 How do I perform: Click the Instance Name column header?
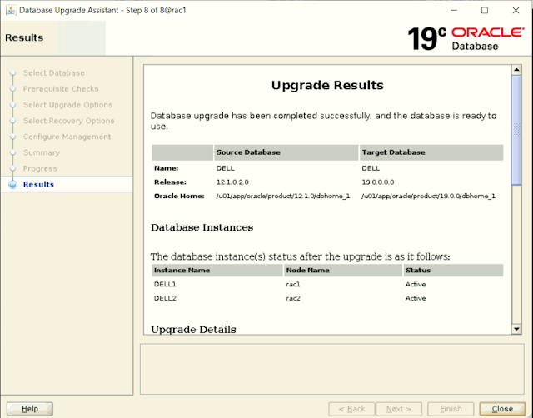[x=217, y=271]
